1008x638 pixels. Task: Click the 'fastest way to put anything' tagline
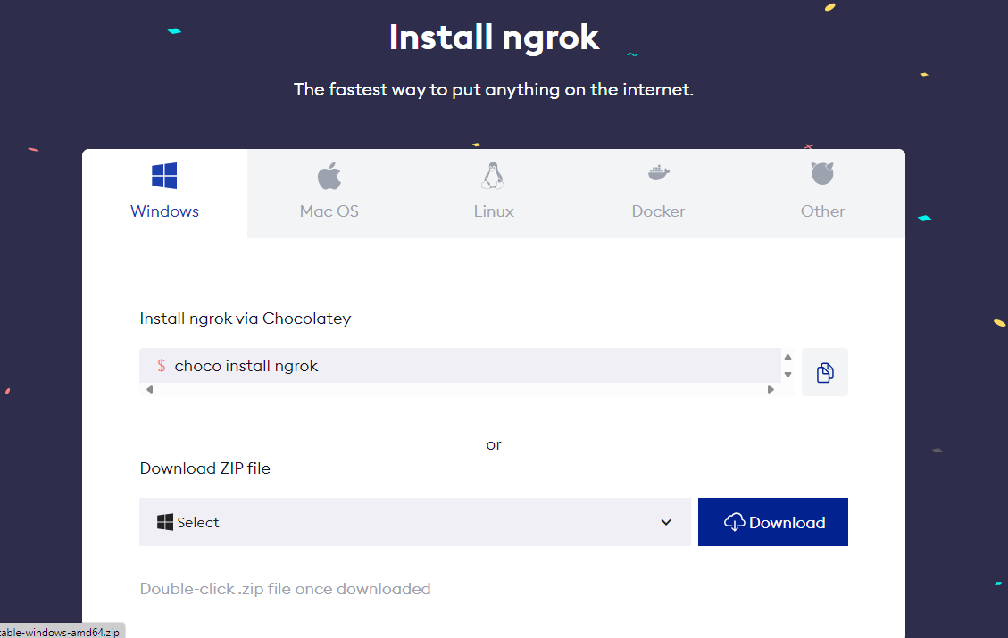coord(494,89)
